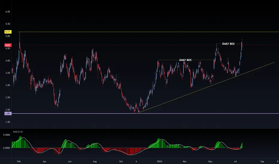Click the red 4.63 price label
279x164 pixels.
pos(8,45)
